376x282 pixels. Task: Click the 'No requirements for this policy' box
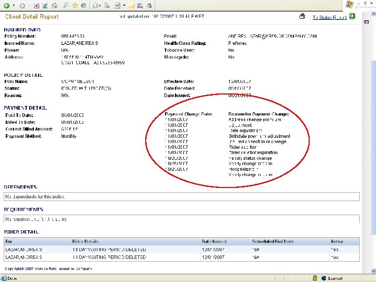(x=182, y=219)
